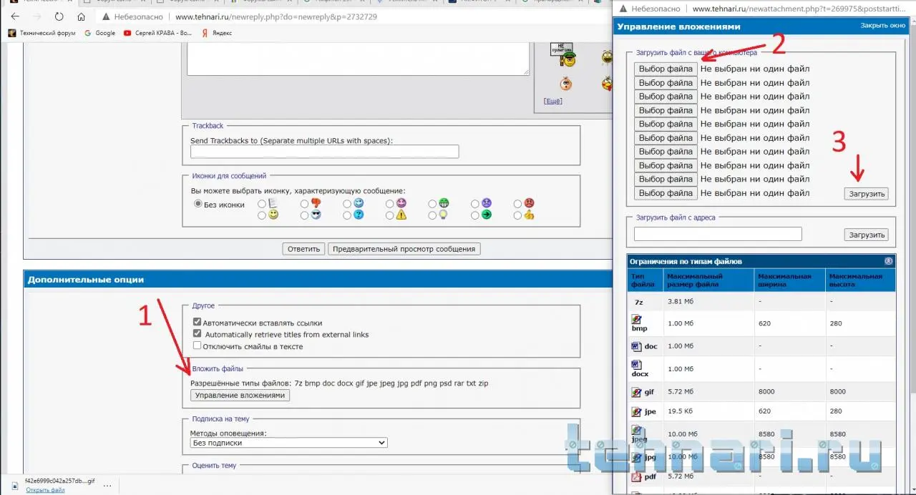Select the red angry face message icon
916x495 pixels.
530,204
